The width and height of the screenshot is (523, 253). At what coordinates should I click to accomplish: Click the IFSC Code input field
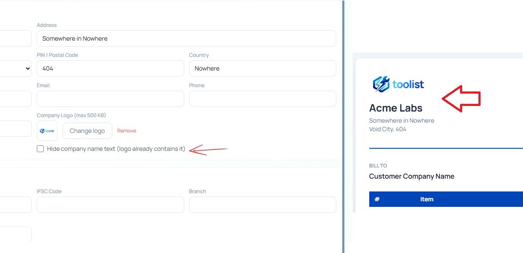(x=110, y=205)
